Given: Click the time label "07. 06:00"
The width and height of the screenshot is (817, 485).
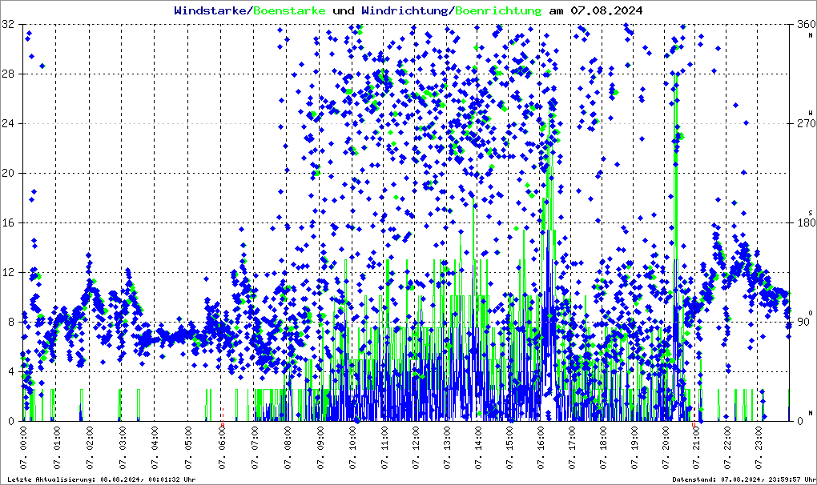Looking at the screenshot, I should click(222, 447).
